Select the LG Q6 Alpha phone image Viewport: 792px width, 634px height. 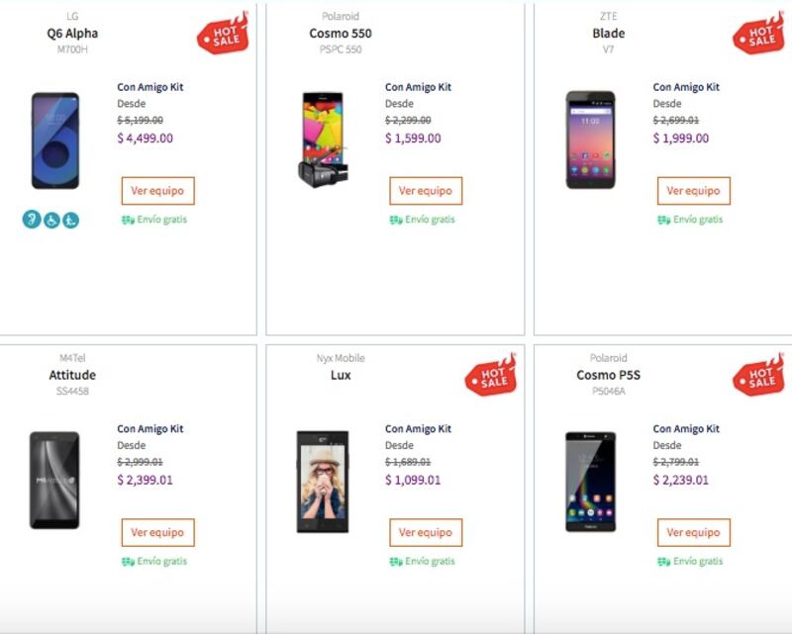click(55, 140)
